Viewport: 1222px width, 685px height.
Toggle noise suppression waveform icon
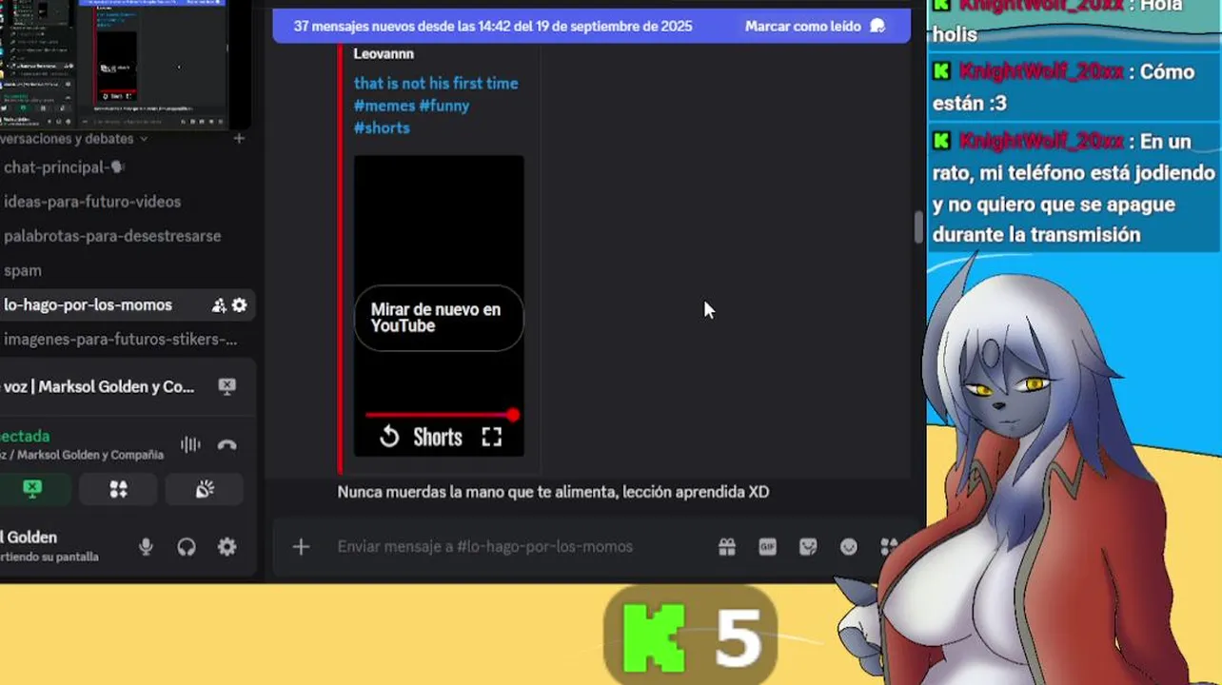click(190, 444)
